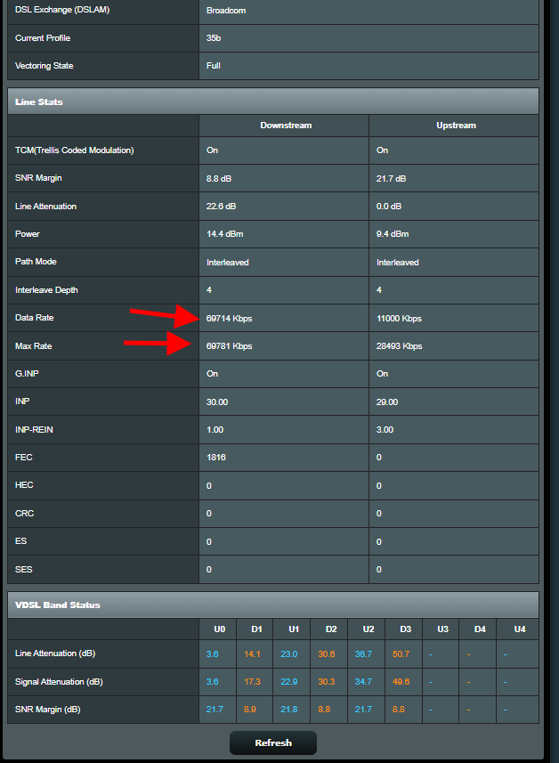Select the Upstream Data Rate 11000 Kbps

(x=399, y=318)
